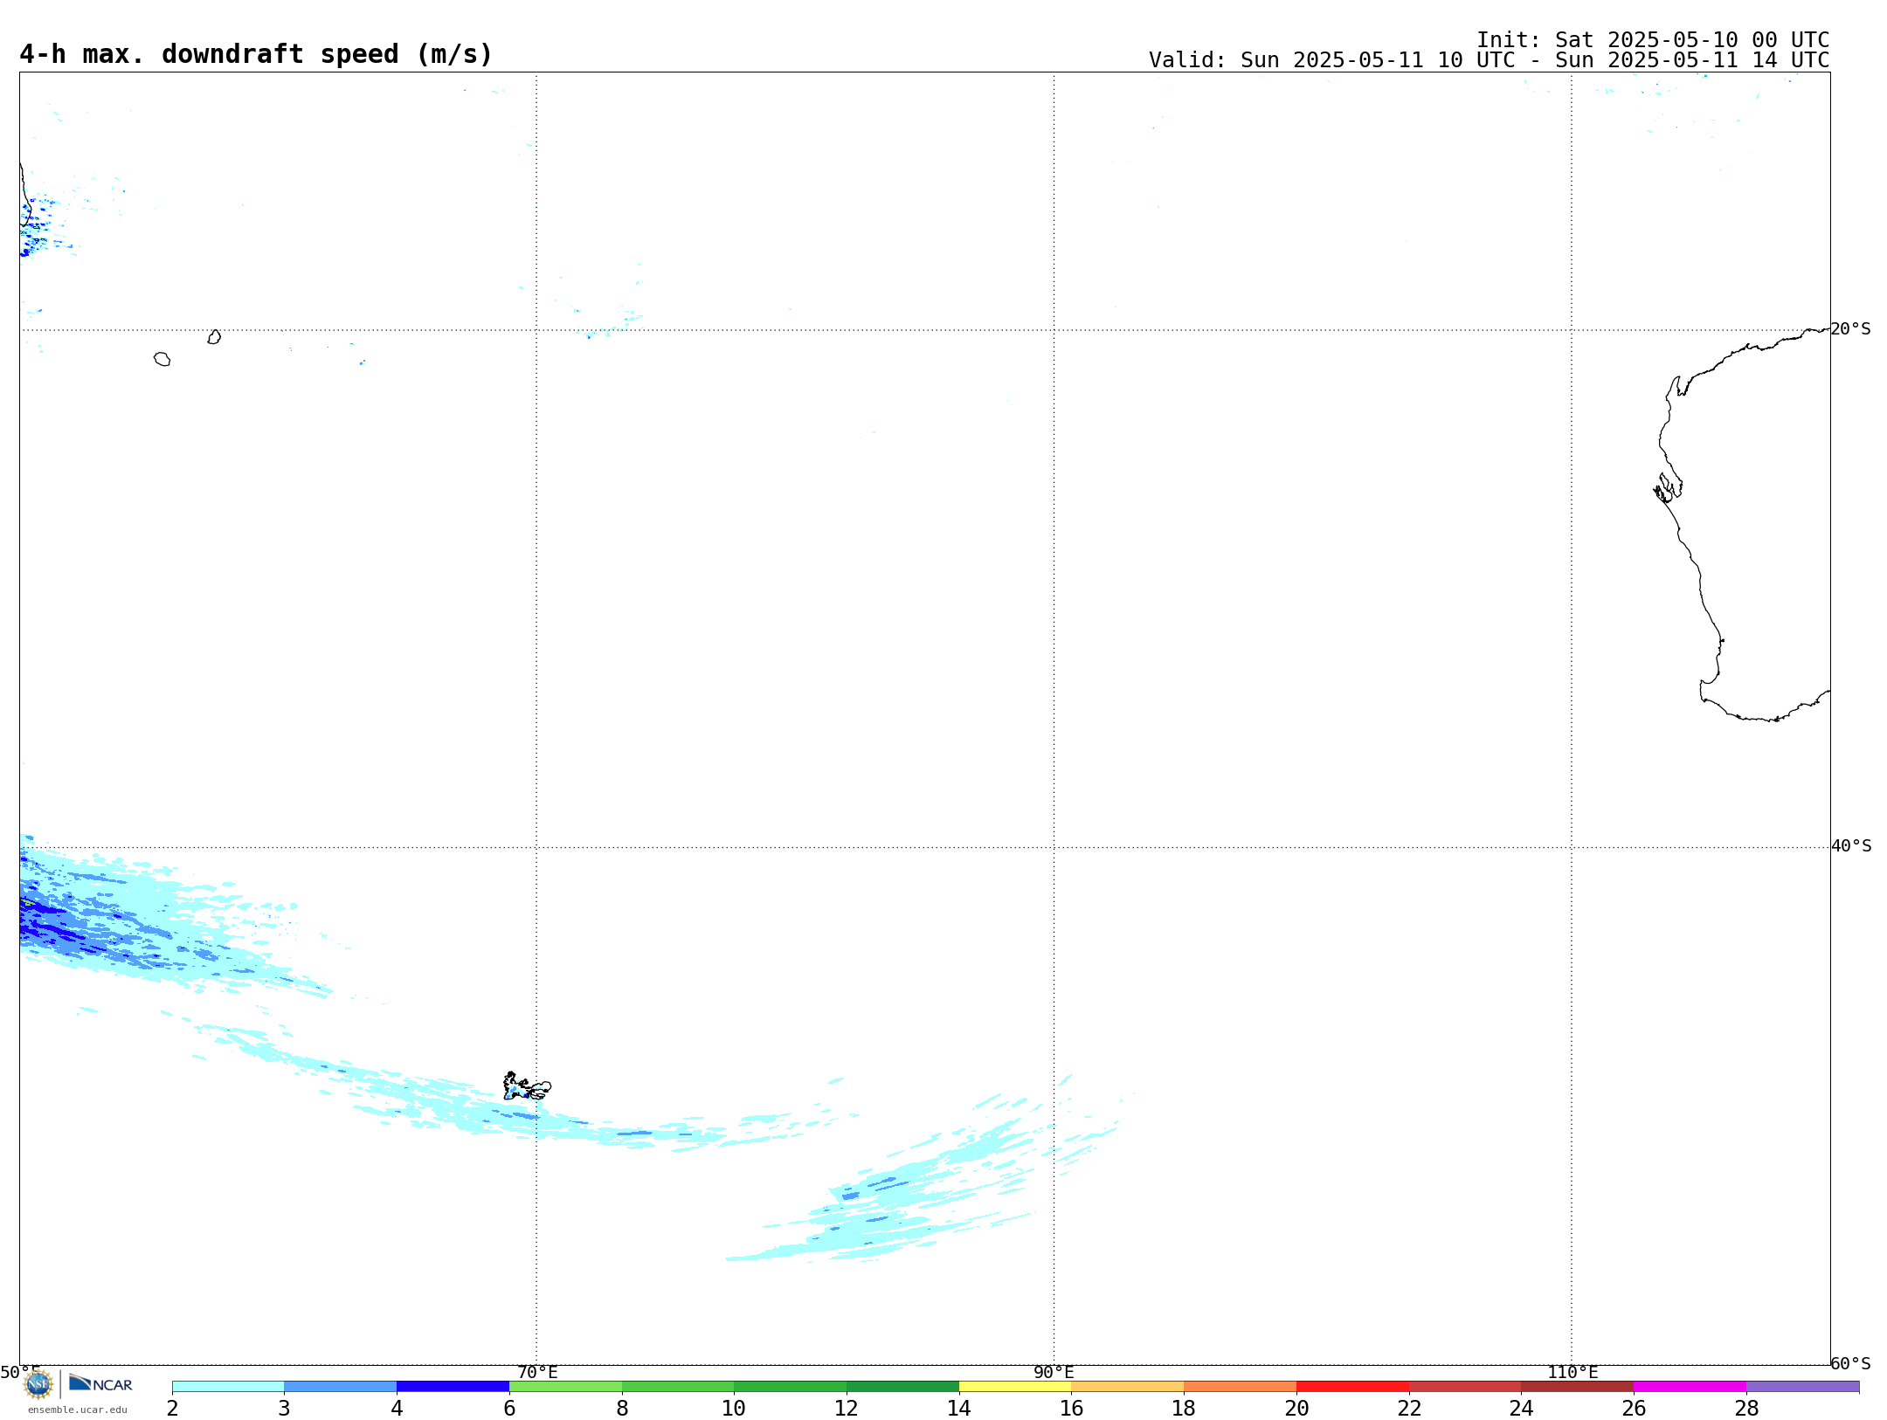Pick the magenta 26–28 m/s swatch
Screen dimensions: 1887x1420
click(1690, 1387)
